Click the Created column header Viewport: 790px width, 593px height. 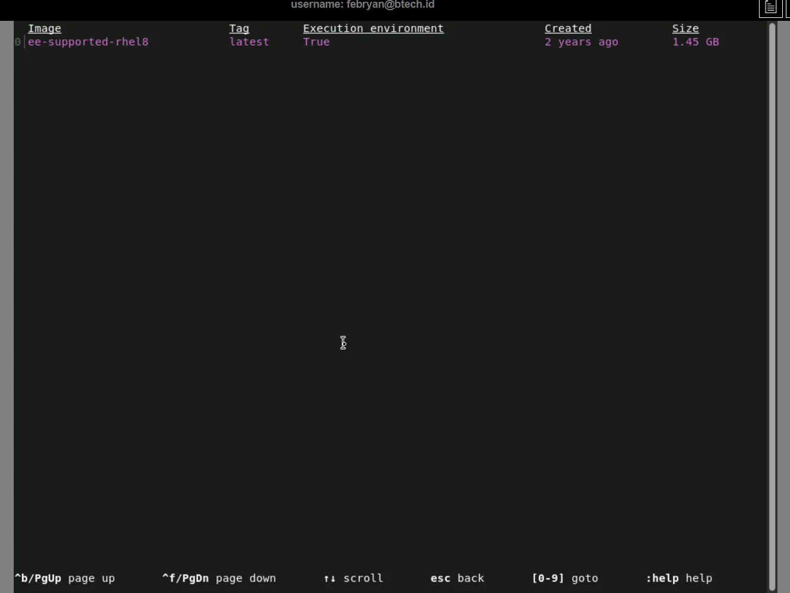tap(567, 29)
